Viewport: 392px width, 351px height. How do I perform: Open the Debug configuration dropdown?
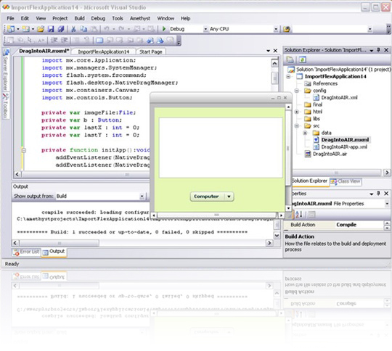click(x=205, y=29)
